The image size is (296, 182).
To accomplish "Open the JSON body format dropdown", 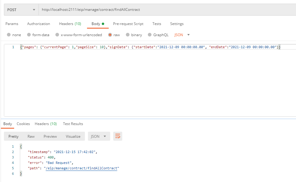I will point(182,35).
